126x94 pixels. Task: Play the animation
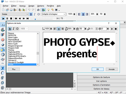click(x=3, y=18)
